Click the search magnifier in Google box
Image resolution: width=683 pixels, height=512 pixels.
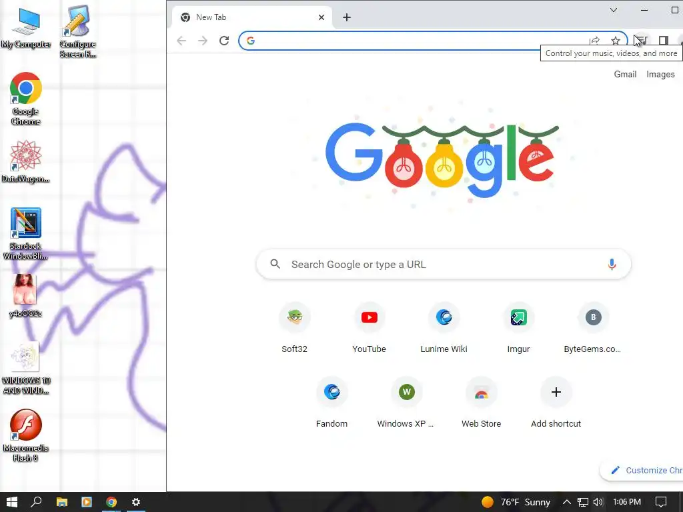(x=275, y=264)
